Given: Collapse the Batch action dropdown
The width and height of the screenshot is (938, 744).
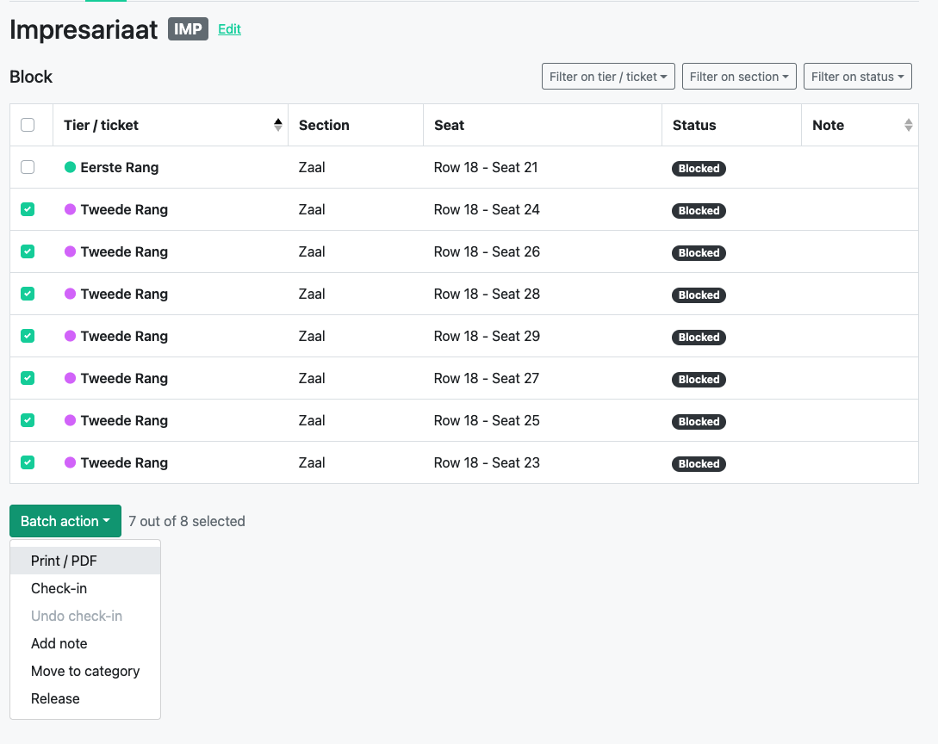Looking at the screenshot, I should click(x=65, y=521).
